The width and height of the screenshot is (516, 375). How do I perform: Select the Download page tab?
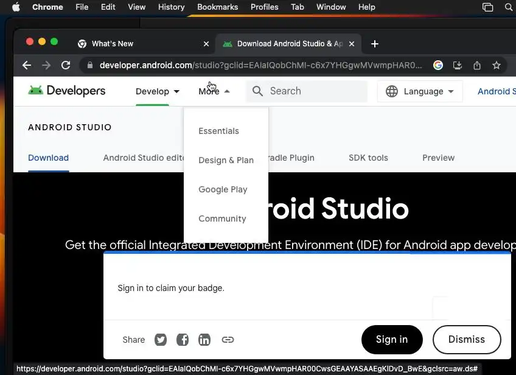(49, 158)
